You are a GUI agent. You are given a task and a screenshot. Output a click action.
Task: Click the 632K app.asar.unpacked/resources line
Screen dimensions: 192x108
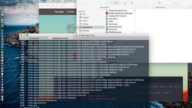coord(53,95)
